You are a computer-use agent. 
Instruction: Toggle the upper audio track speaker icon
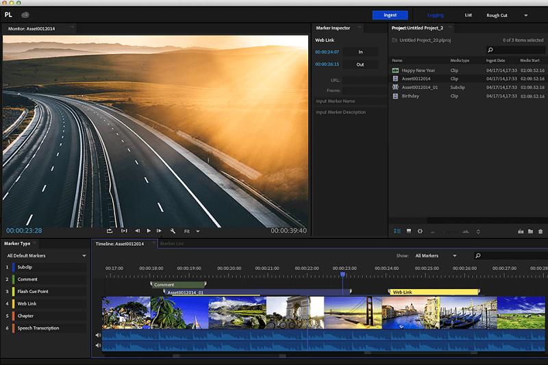[98, 336]
